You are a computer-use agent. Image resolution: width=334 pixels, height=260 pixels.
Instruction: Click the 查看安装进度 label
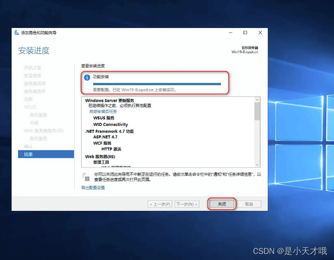tap(93, 66)
